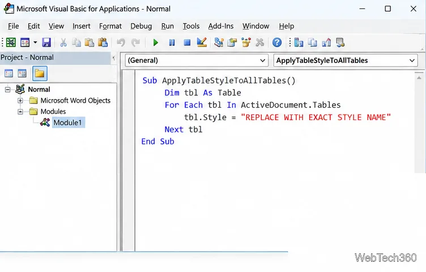Viewport: 426px width, 272px height.
Task: Click the For Each tbl In ActiveDocument.Tables line
Action: point(253,105)
